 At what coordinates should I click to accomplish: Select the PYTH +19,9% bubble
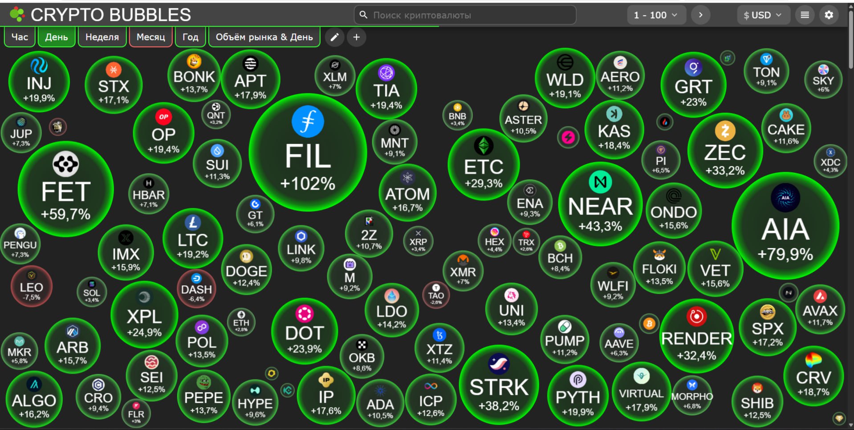point(577,395)
